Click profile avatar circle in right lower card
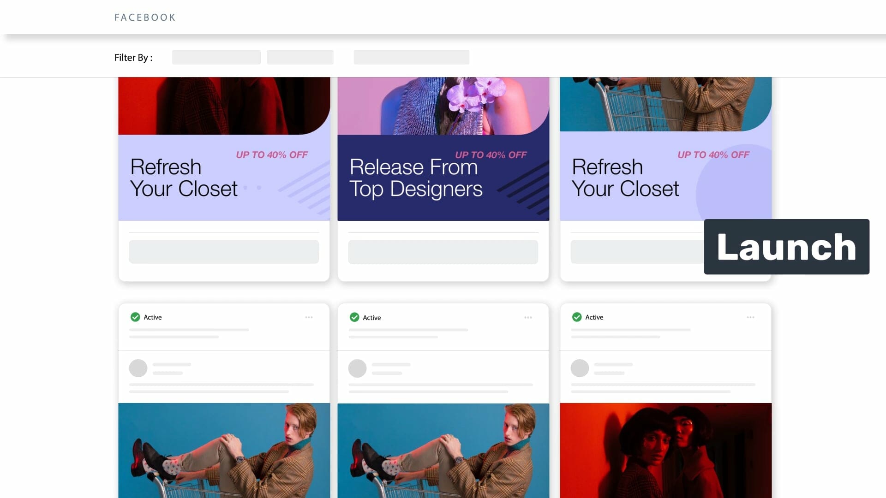Viewport: 886px width, 498px height. pos(580,368)
